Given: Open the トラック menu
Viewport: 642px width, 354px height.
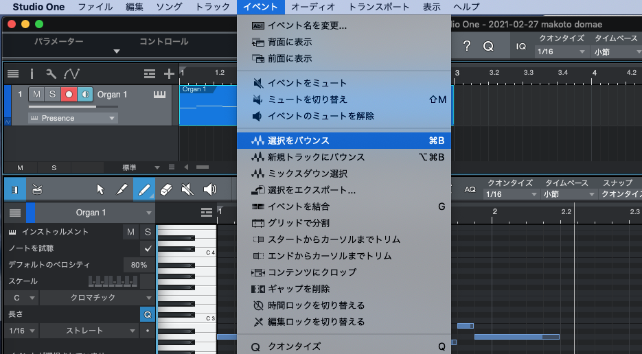Looking at the screenshot, I should tap(212, 7).
